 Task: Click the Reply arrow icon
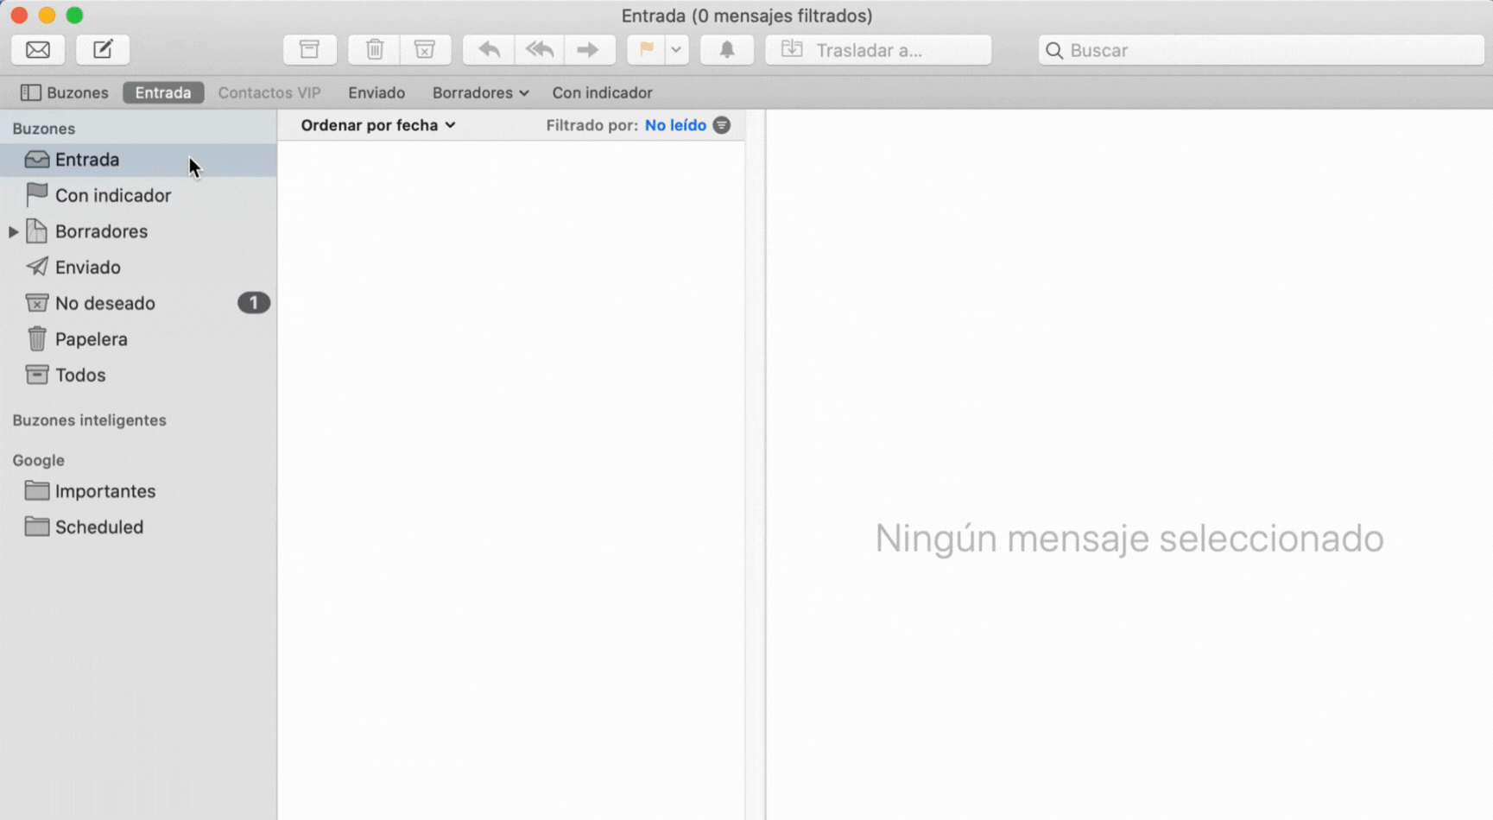(489, 50)
